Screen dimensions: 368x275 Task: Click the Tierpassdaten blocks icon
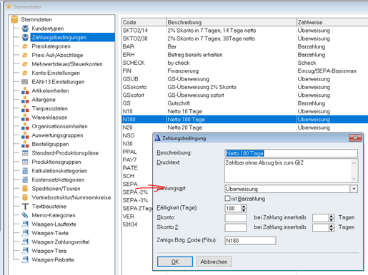coord(25,108)
